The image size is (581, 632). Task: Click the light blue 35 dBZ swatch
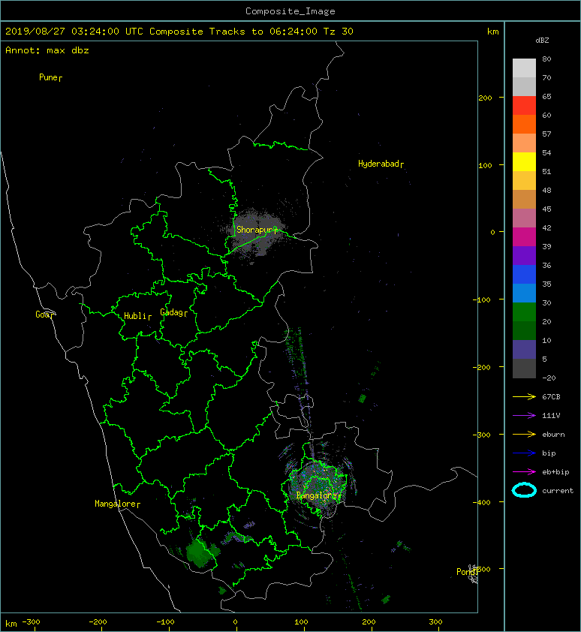[x=524, y=293]
